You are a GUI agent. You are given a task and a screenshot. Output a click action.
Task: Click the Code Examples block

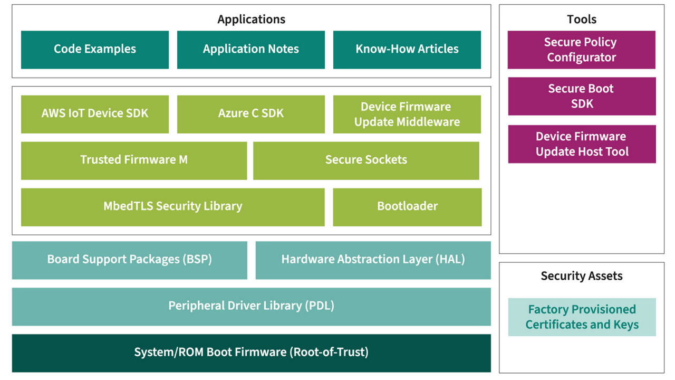pos(95,50)
